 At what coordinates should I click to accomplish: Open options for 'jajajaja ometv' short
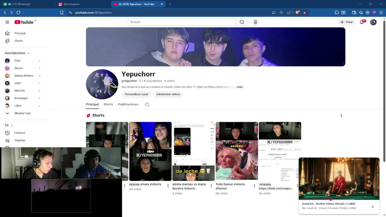coord(168,186)
